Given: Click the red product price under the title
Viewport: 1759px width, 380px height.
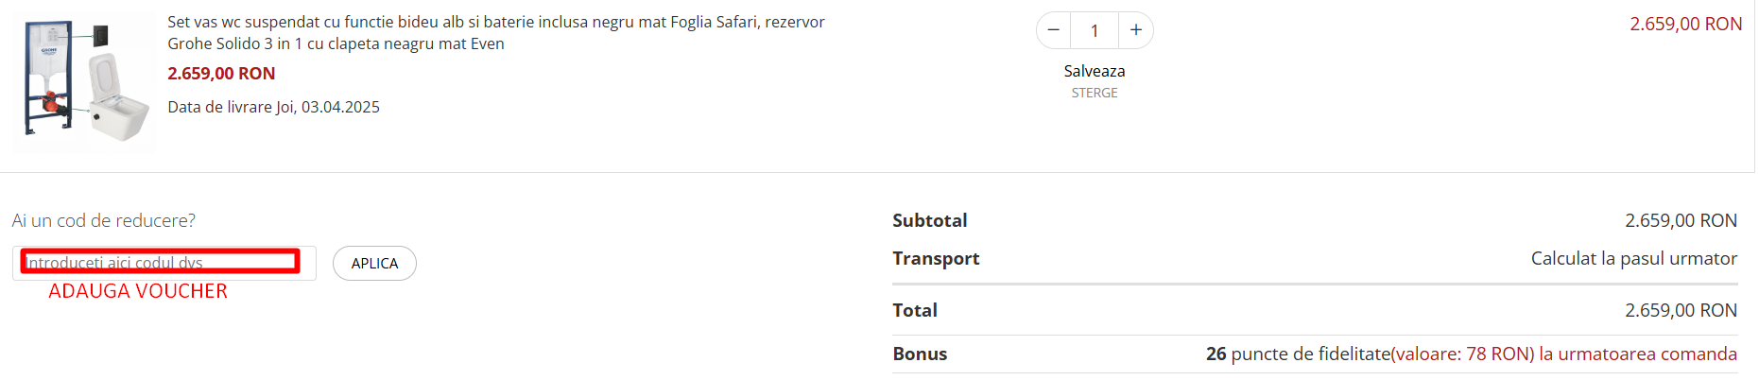Looking at the screenshot, I should (x=221, y=73).
